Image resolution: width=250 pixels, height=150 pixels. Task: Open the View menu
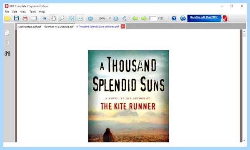(x=23, y=12)
